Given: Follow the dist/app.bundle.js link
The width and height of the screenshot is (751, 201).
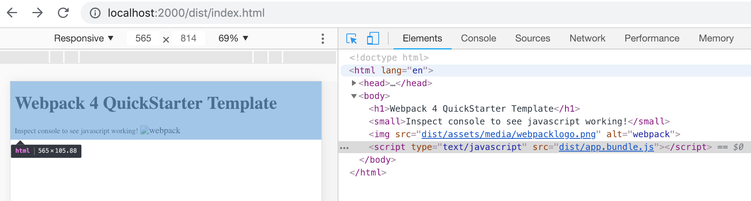Looking at the screenshot, I should click(x=606, y=147).
